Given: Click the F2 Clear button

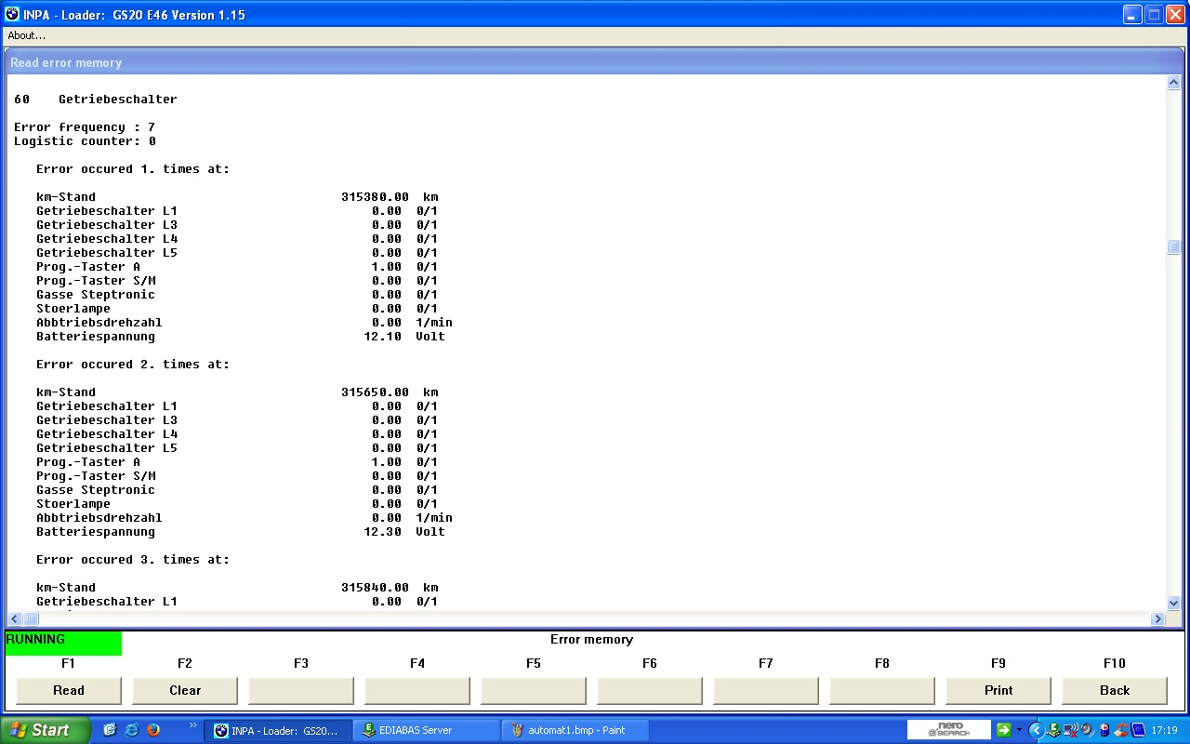Looking at the screenshot, I should coord(185,690).
